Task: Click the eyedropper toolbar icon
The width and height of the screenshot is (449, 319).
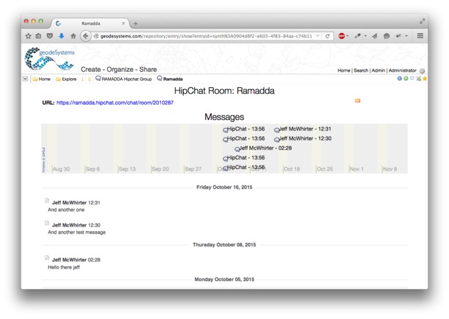Action: point(357,36)
